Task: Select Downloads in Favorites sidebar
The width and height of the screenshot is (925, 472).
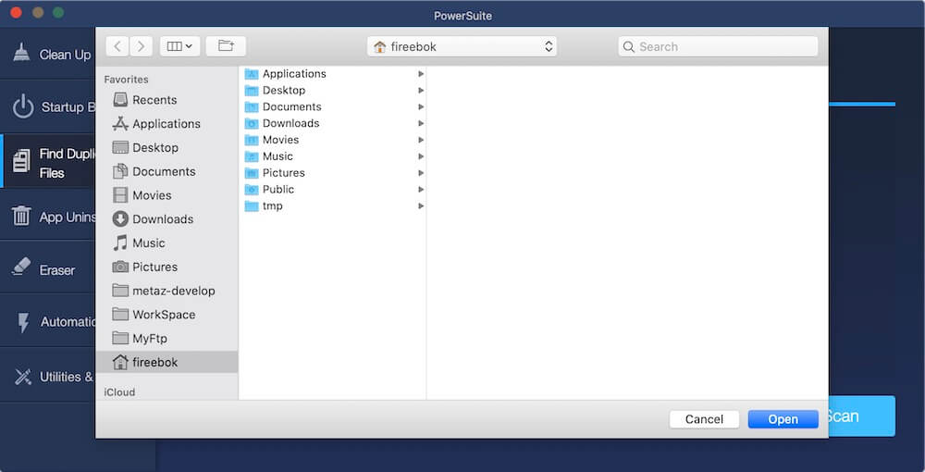Action: (x=166, y=219)
